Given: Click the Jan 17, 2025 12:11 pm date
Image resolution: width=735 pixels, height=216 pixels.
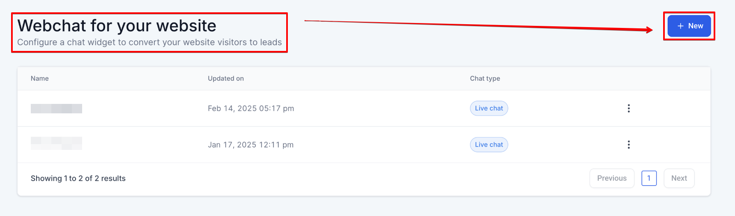Looking at the screenshot, I should [x=250, y=145].
